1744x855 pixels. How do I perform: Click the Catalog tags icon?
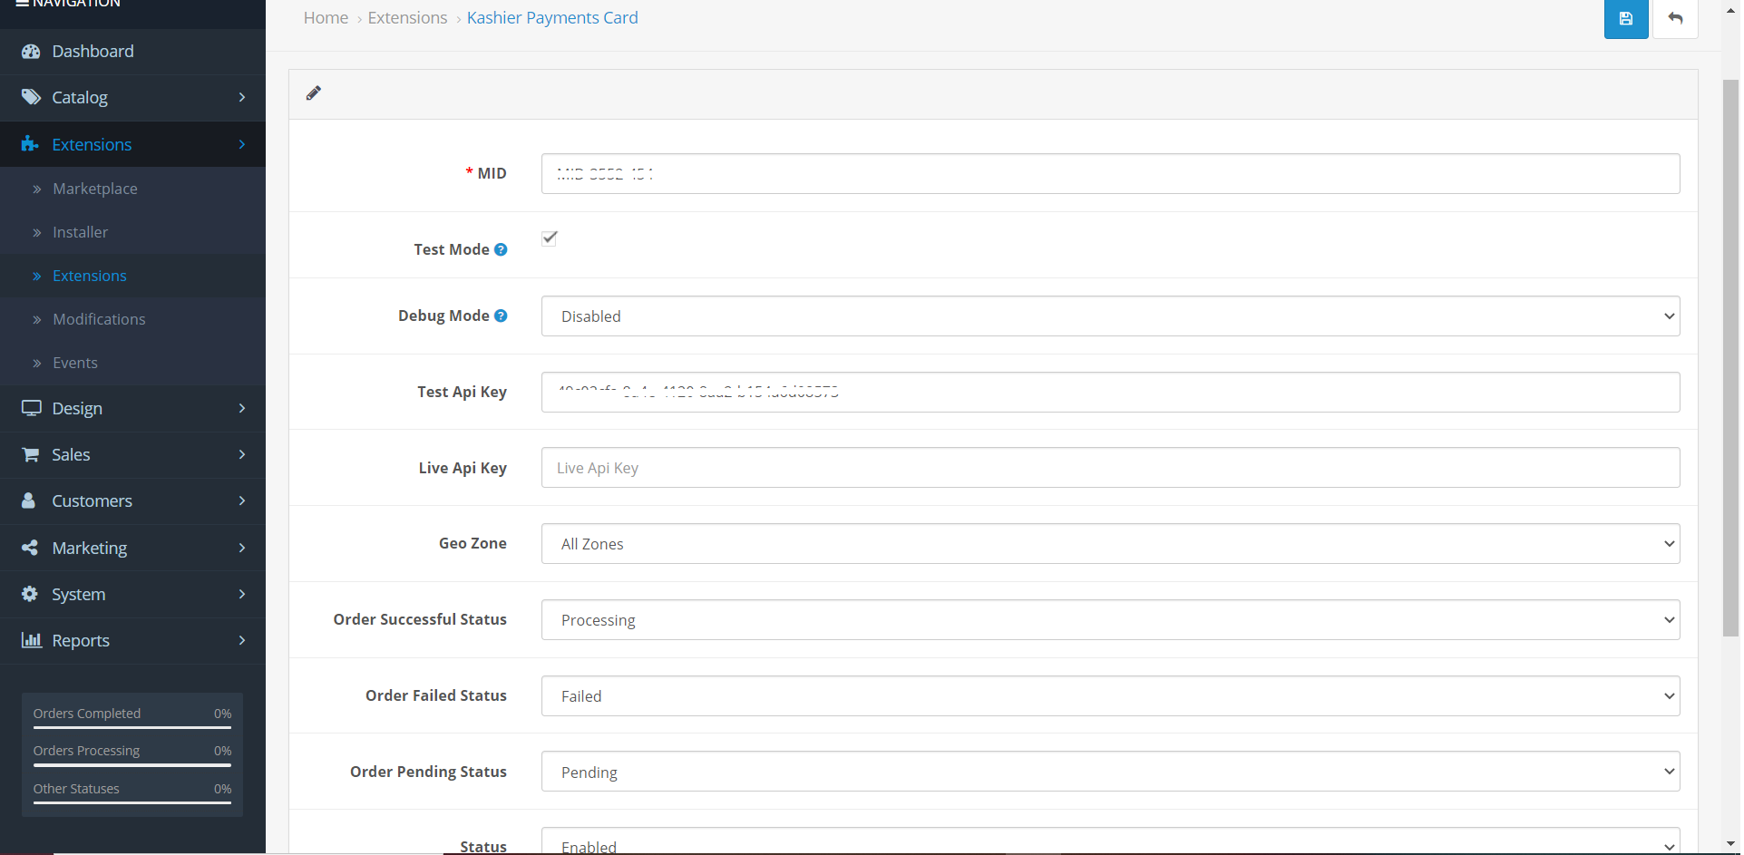[x=31, y=97]
